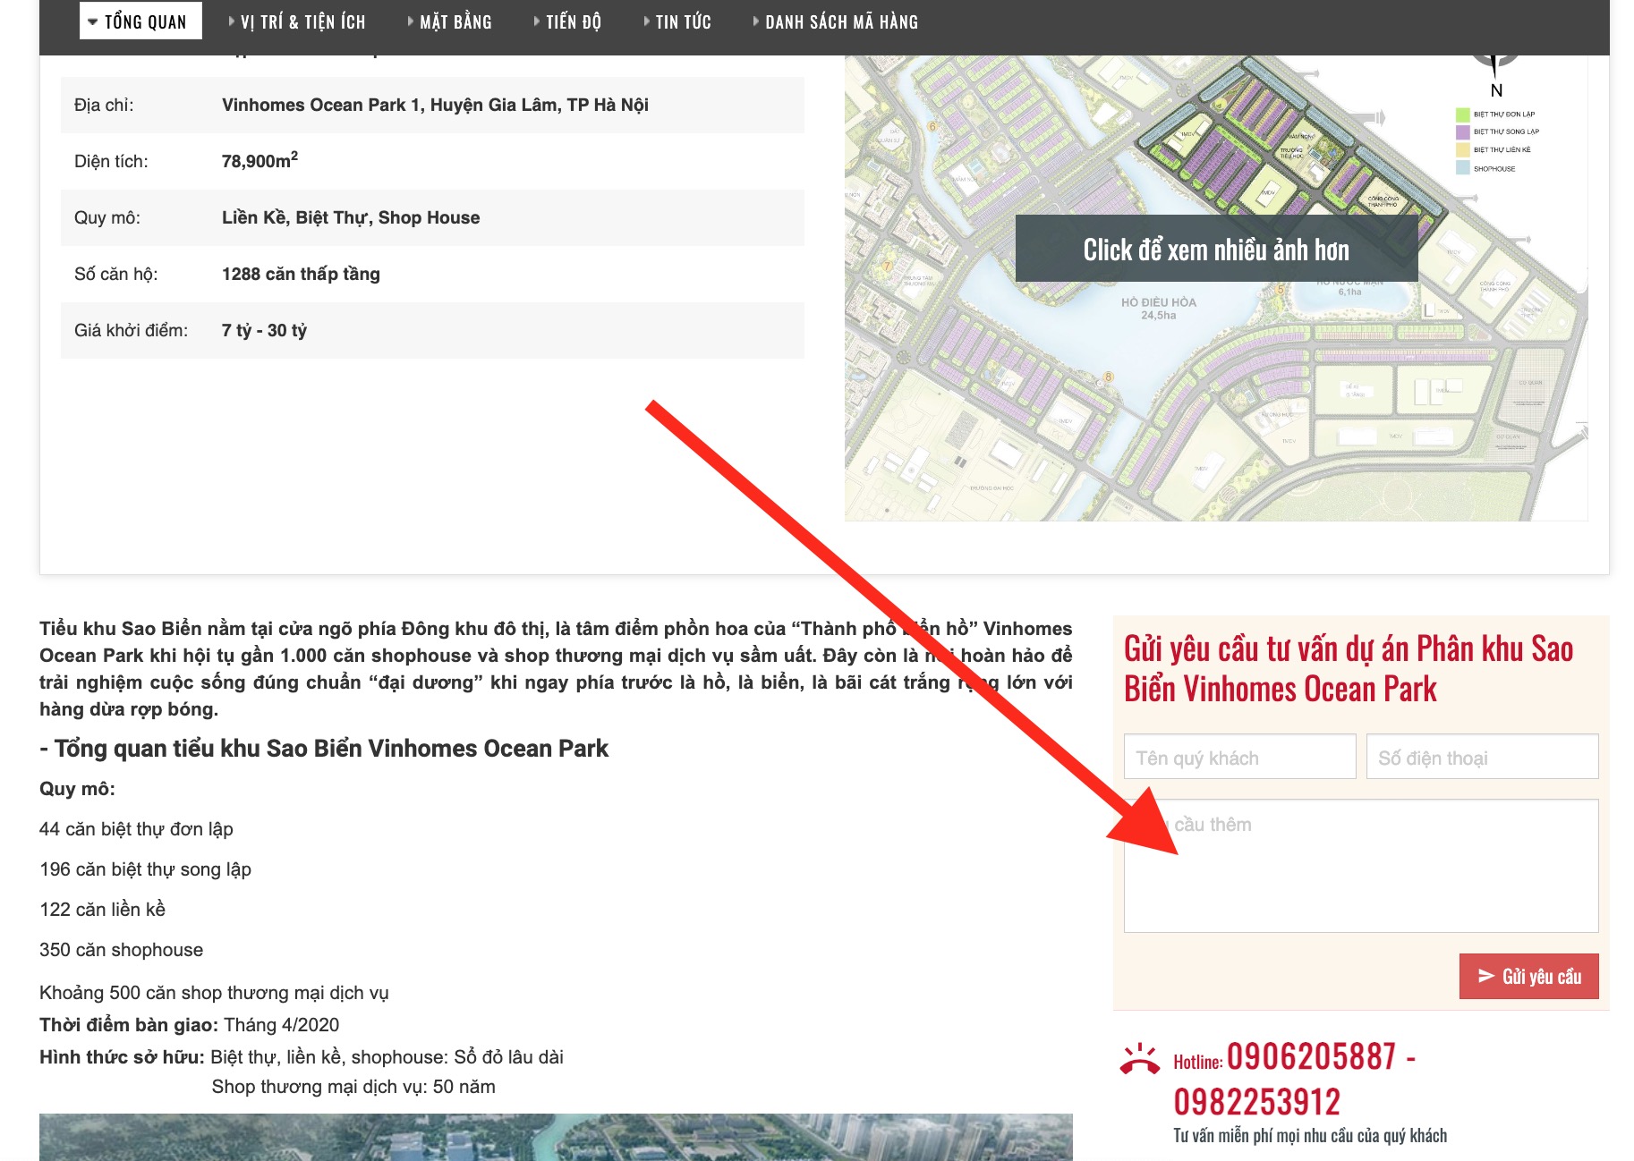Open the Mặt Bằng tab
The image size is (1634, 1161).
(x=449, y=21)
